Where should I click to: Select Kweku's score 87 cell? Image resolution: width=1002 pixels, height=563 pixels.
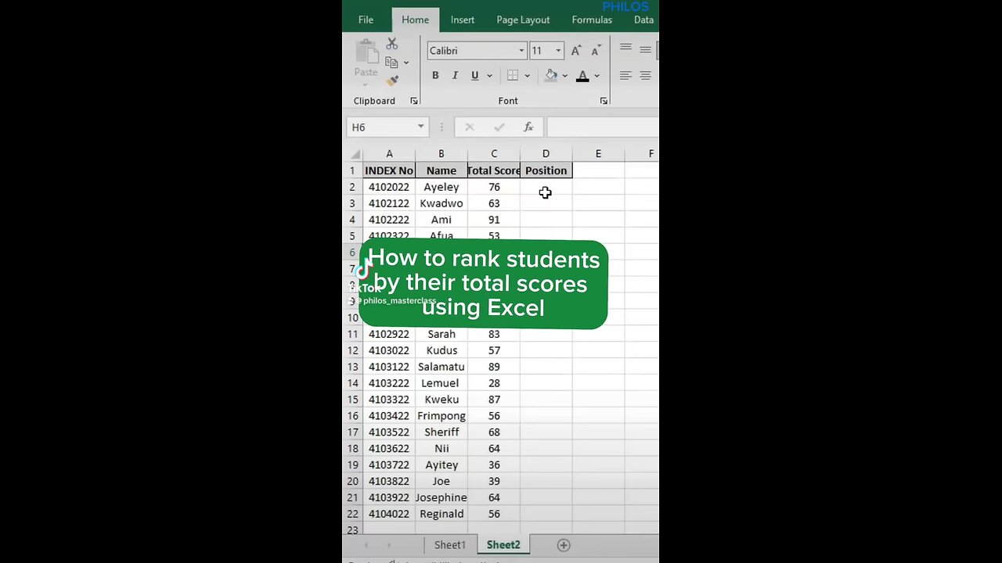[494, 400]
